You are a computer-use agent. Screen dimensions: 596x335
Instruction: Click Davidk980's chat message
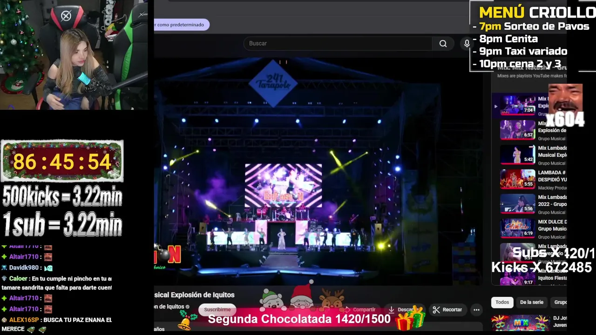(x=27, y=268)
